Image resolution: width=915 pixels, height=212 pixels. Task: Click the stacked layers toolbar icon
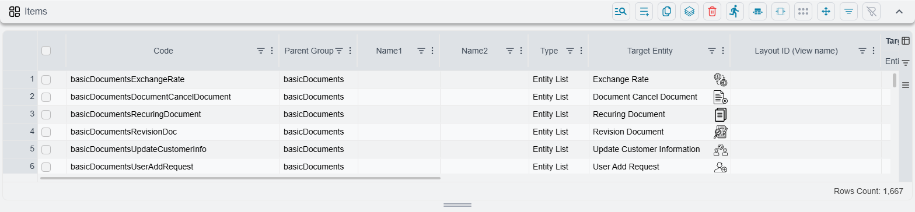[689, 11]
